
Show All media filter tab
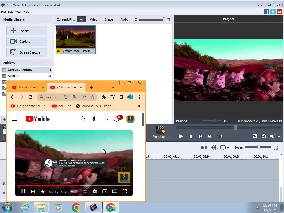coord(82,19)
